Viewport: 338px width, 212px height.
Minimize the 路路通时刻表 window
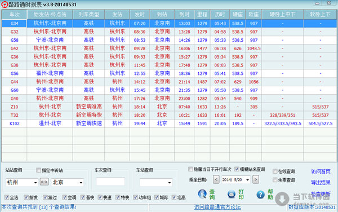[x=317, y=3]
